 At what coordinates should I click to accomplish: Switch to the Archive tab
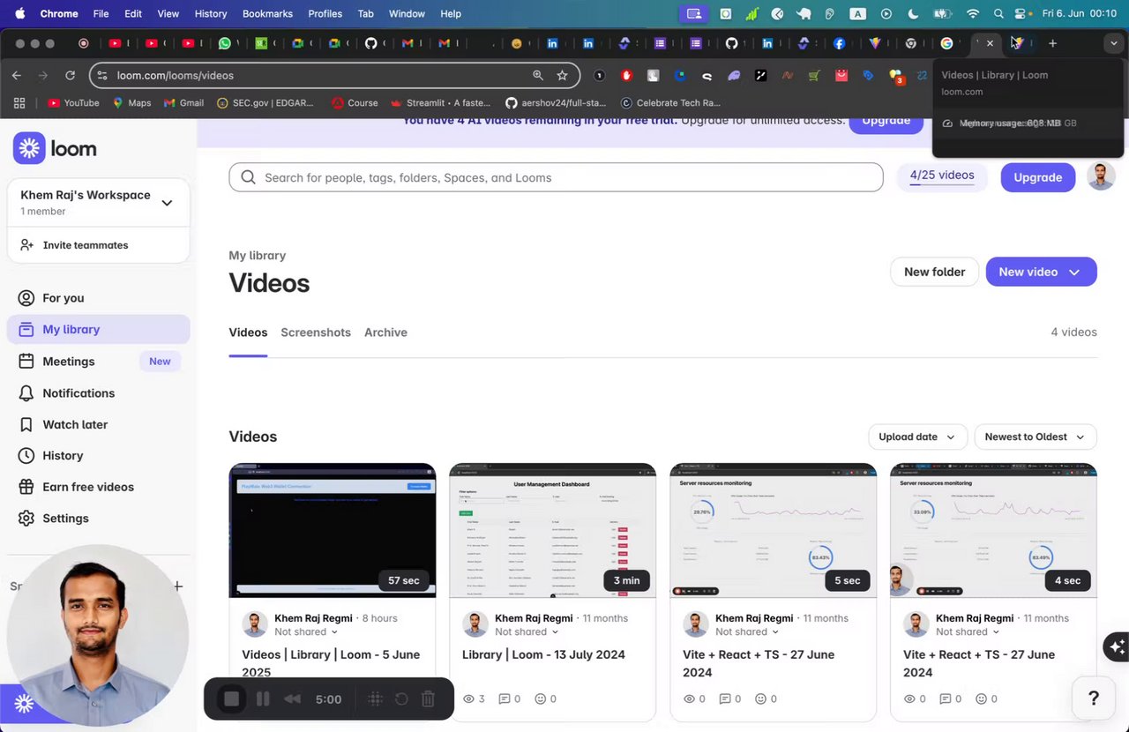coord(385,332)
